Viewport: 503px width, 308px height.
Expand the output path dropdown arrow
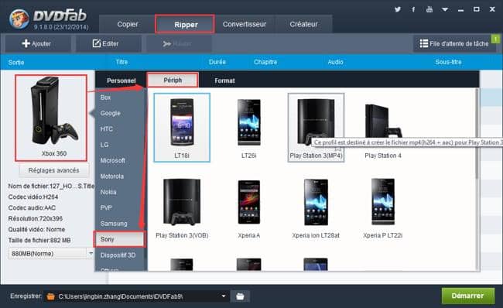click(x=224, y=296)
